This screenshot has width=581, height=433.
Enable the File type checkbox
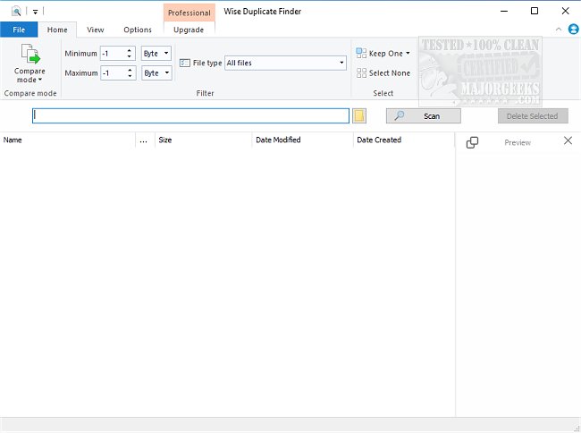click(185, 64)
